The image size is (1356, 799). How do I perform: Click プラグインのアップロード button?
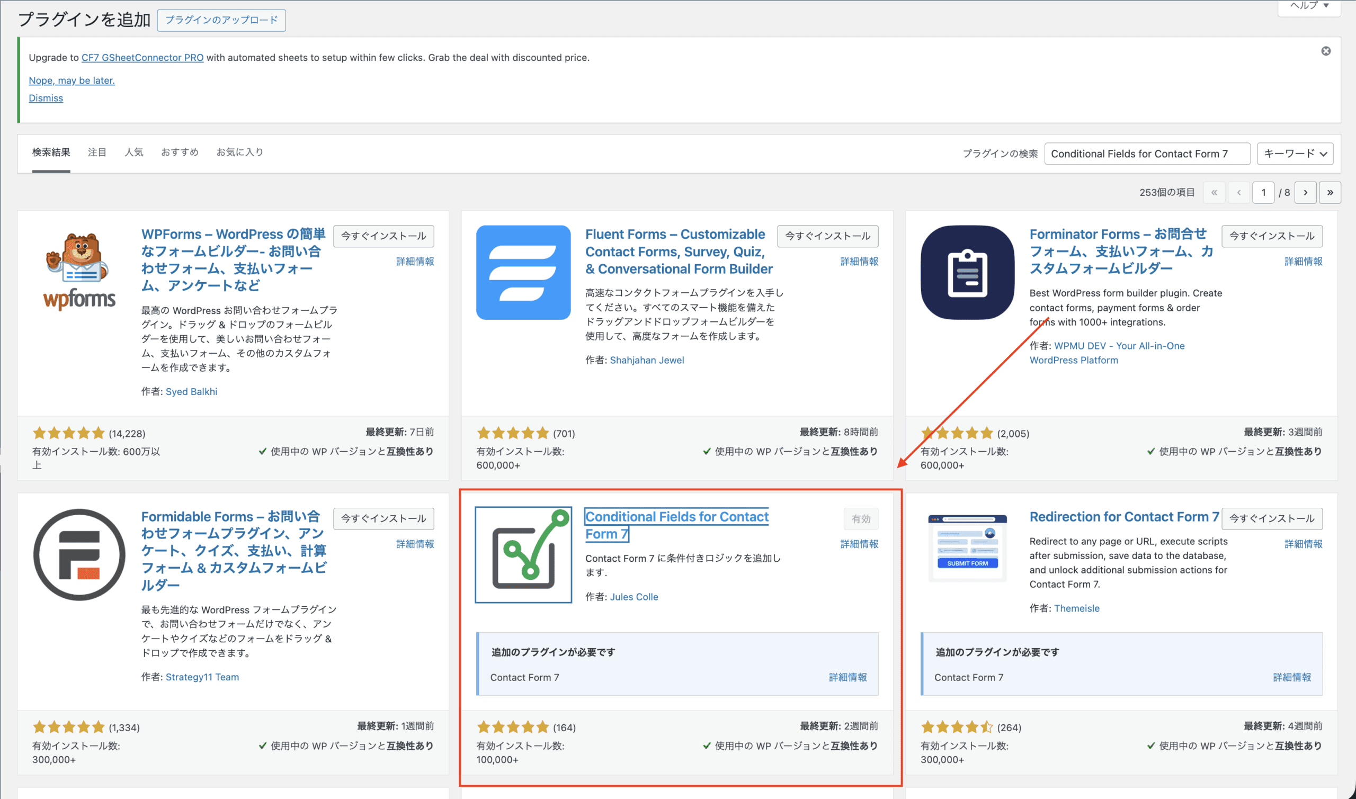221,21
